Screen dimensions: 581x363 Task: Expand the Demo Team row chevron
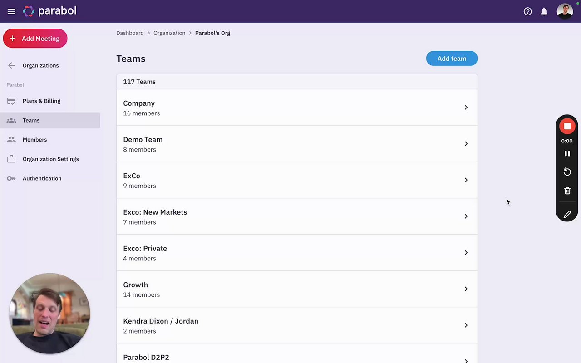pyautogui.click(x=466, y=144)
